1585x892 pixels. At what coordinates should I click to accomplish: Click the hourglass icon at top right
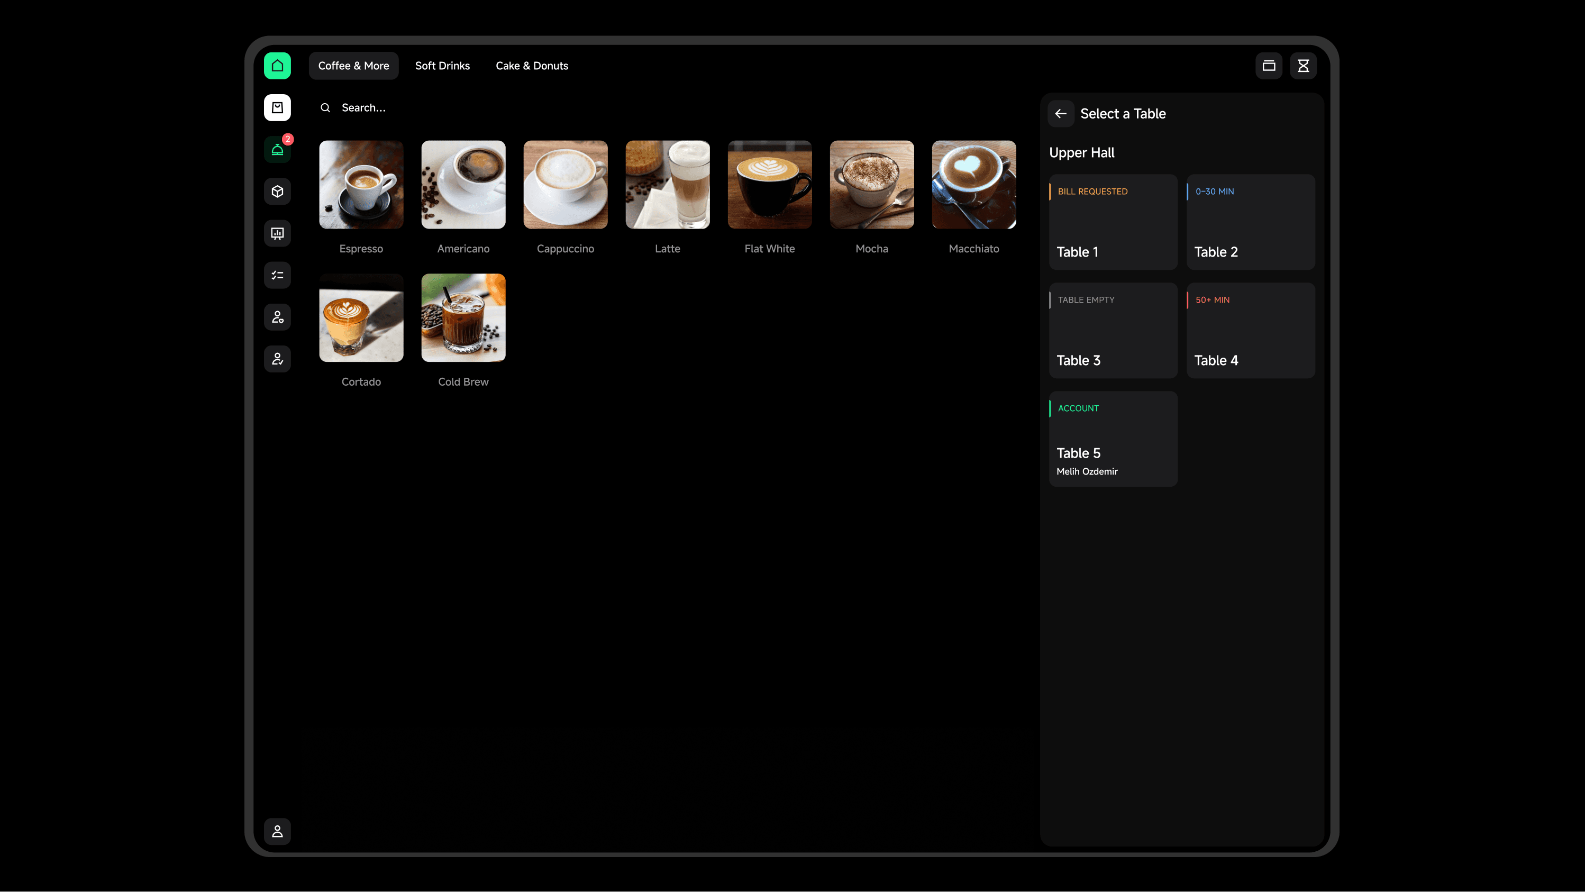click(x=1303, y=66)
